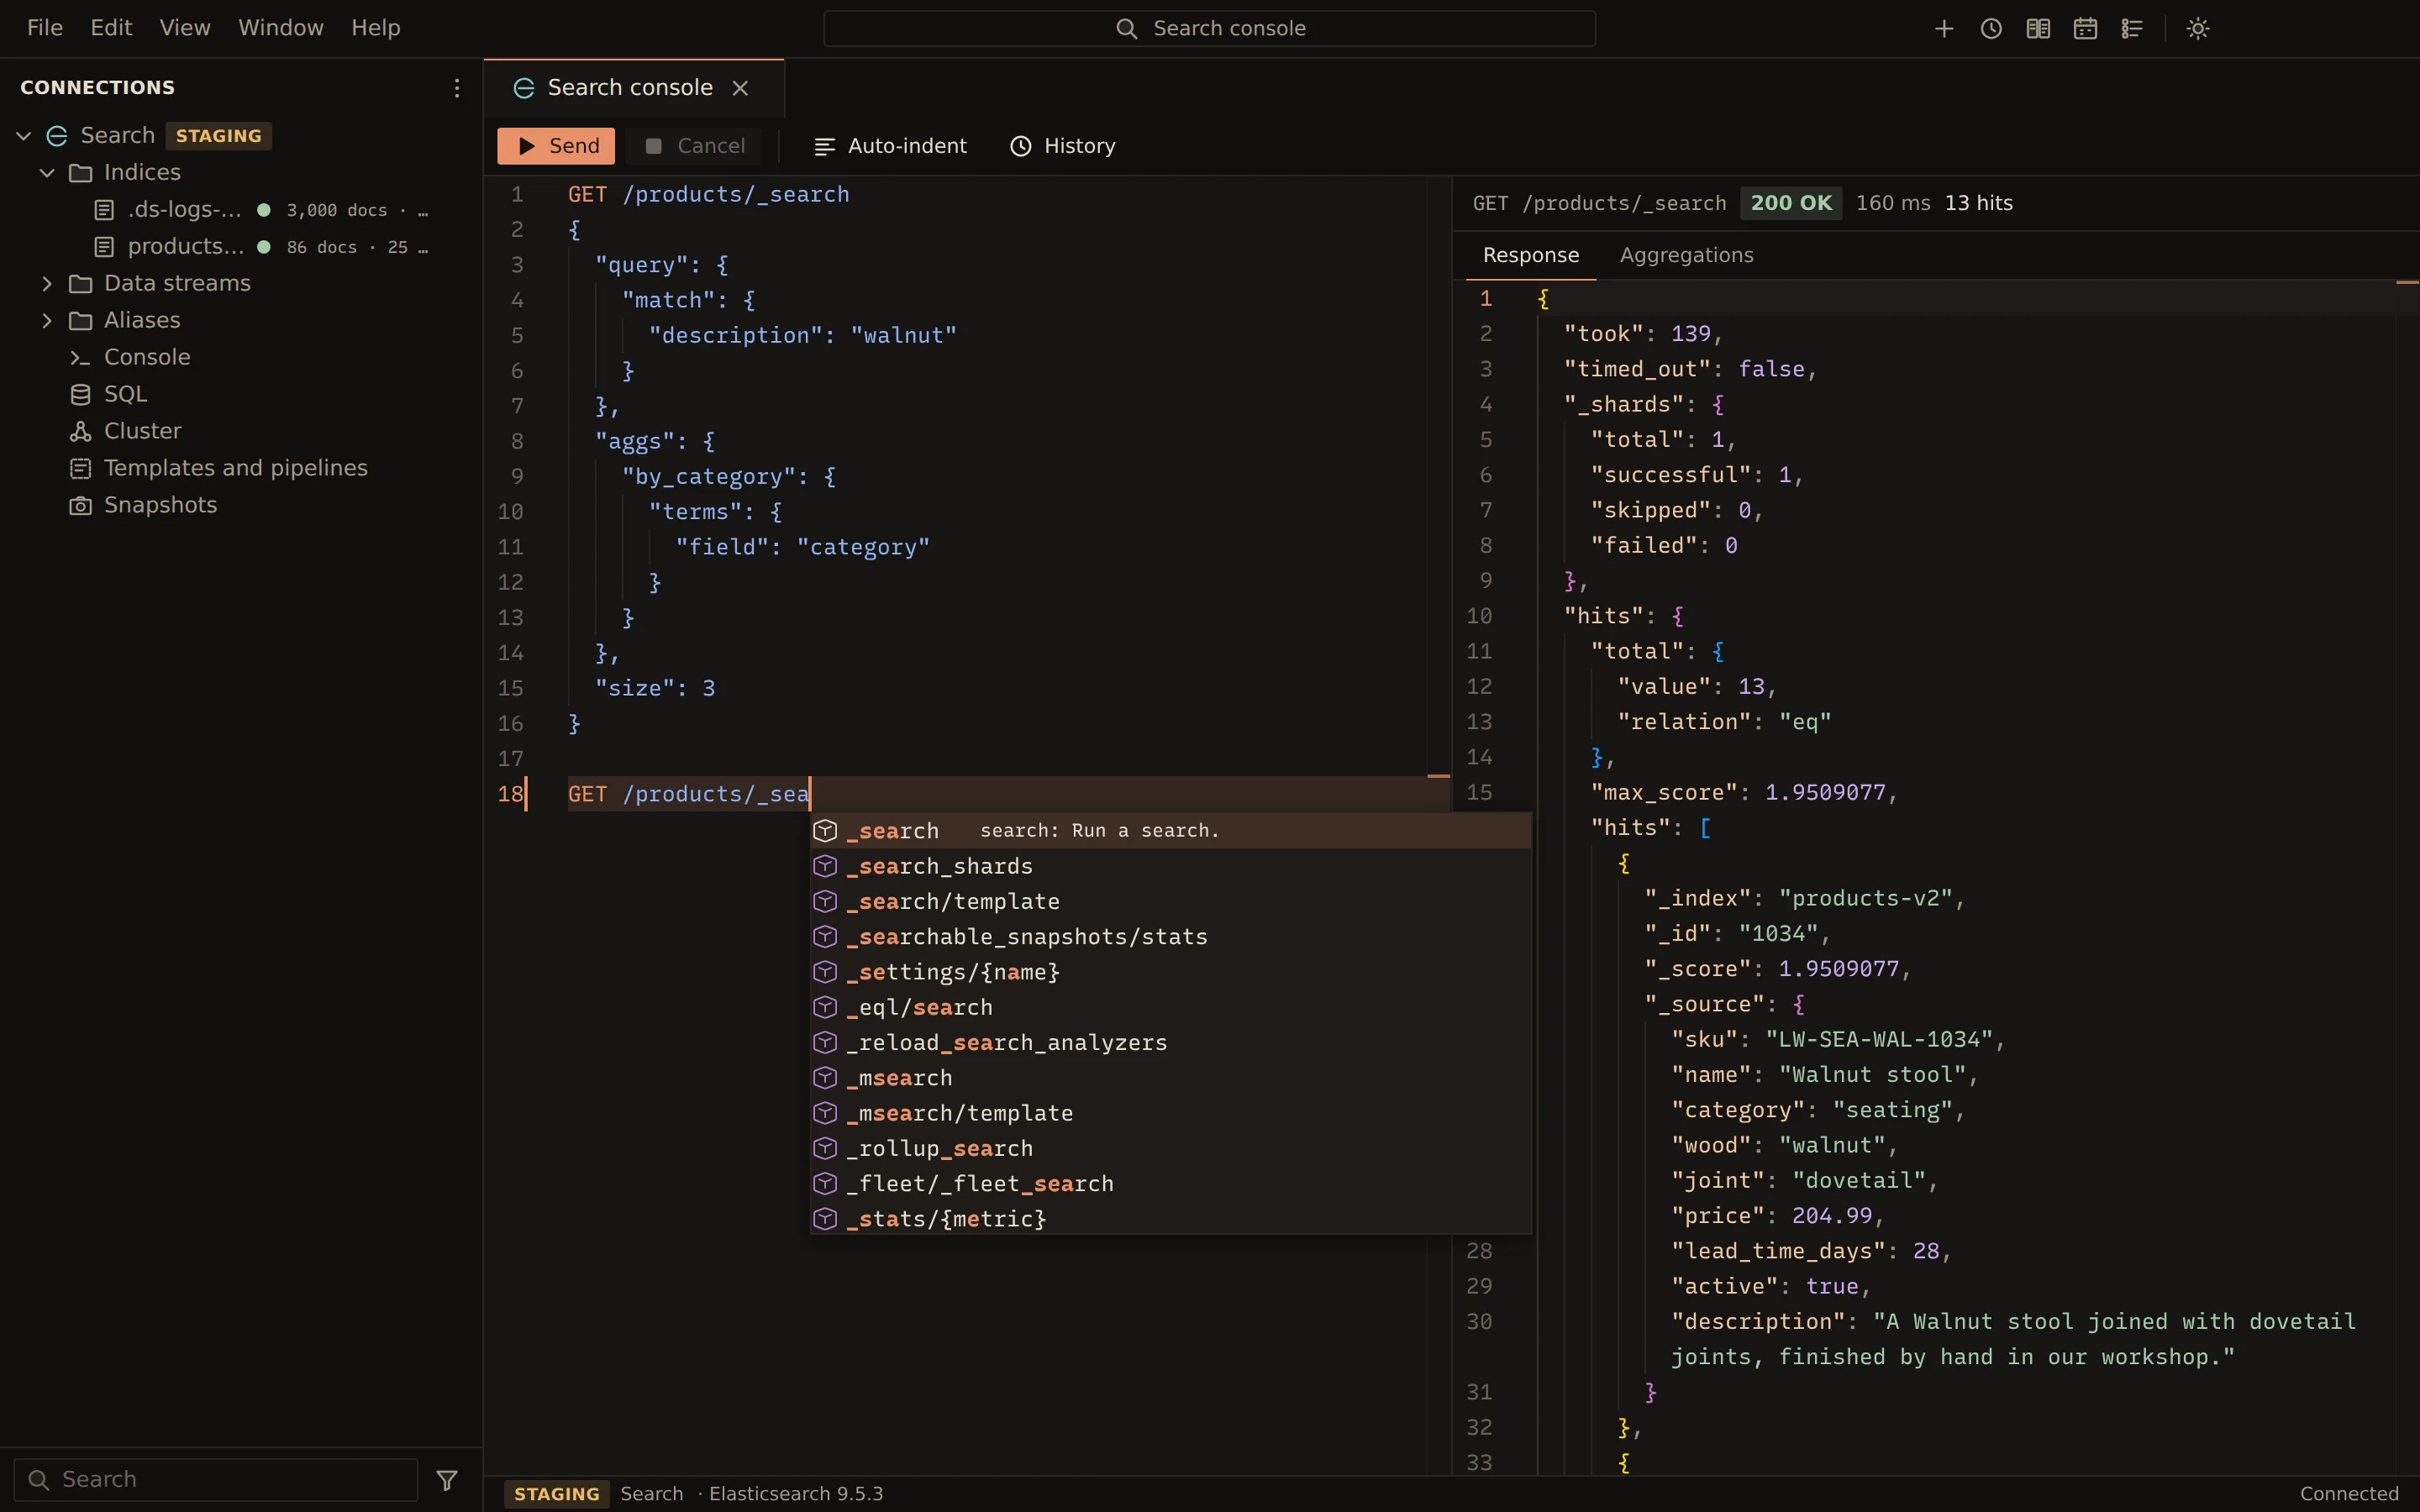This screenshot has height=1512, width=2420.
Task: Choose _search_shards autocomplete suggestion
Action: pos(1170,866)
